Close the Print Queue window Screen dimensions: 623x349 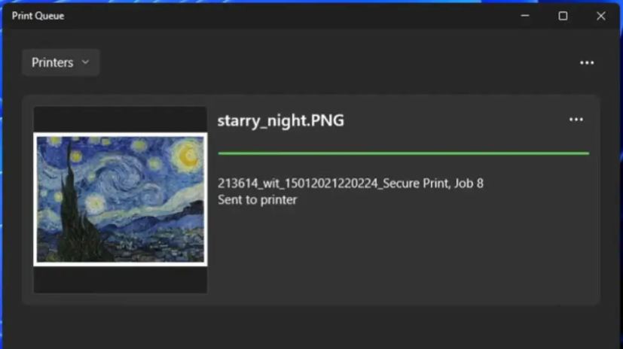click(600, 16)
